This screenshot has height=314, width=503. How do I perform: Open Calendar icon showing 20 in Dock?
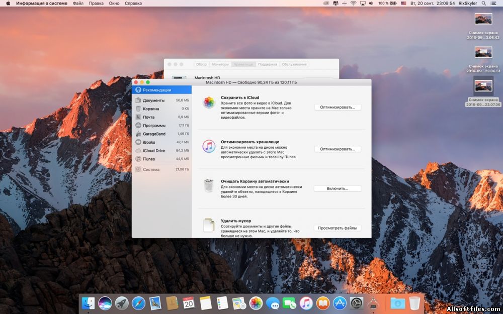[x=189, y=303]
